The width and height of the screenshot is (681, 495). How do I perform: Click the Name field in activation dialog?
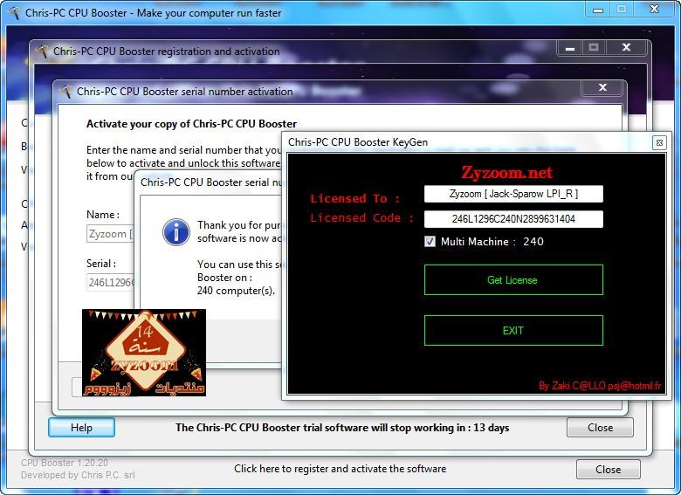[x=110, y=234]
